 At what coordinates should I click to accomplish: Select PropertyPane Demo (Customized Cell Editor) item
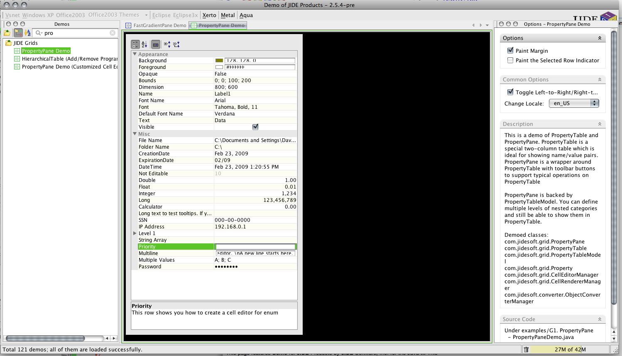click(70, 66)
